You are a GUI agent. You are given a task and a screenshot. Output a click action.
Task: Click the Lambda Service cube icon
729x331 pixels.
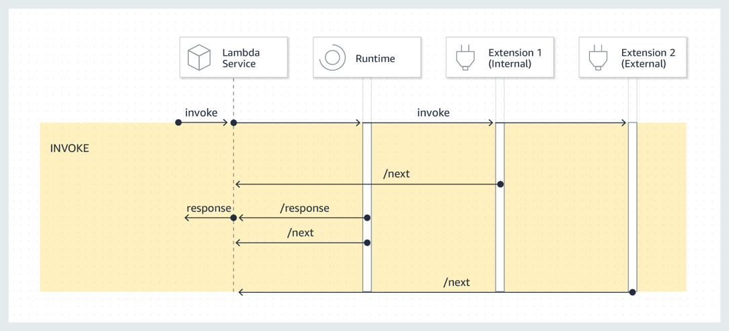[x=200, y=58]
